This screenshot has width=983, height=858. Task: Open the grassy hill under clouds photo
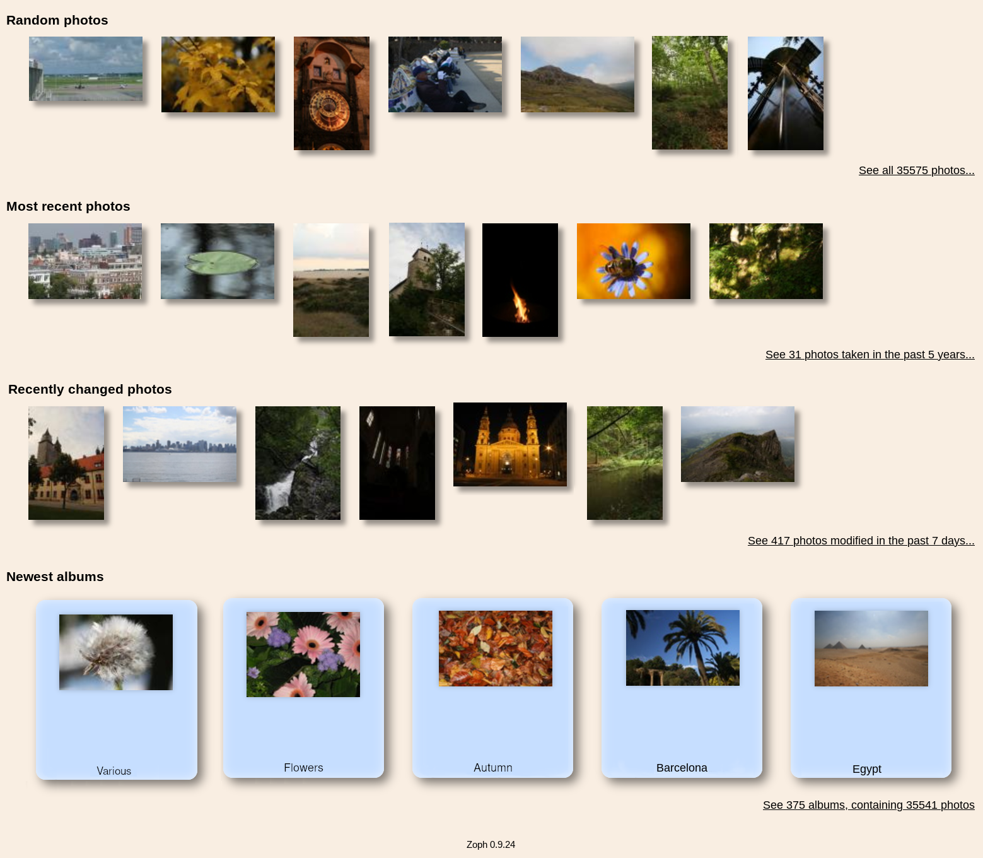(x=578, y=74)
